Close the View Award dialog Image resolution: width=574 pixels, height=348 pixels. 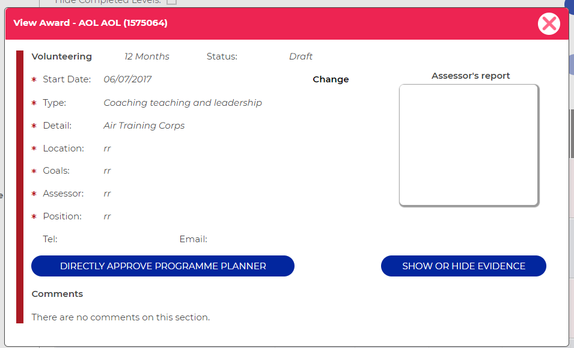click(549, 24)
